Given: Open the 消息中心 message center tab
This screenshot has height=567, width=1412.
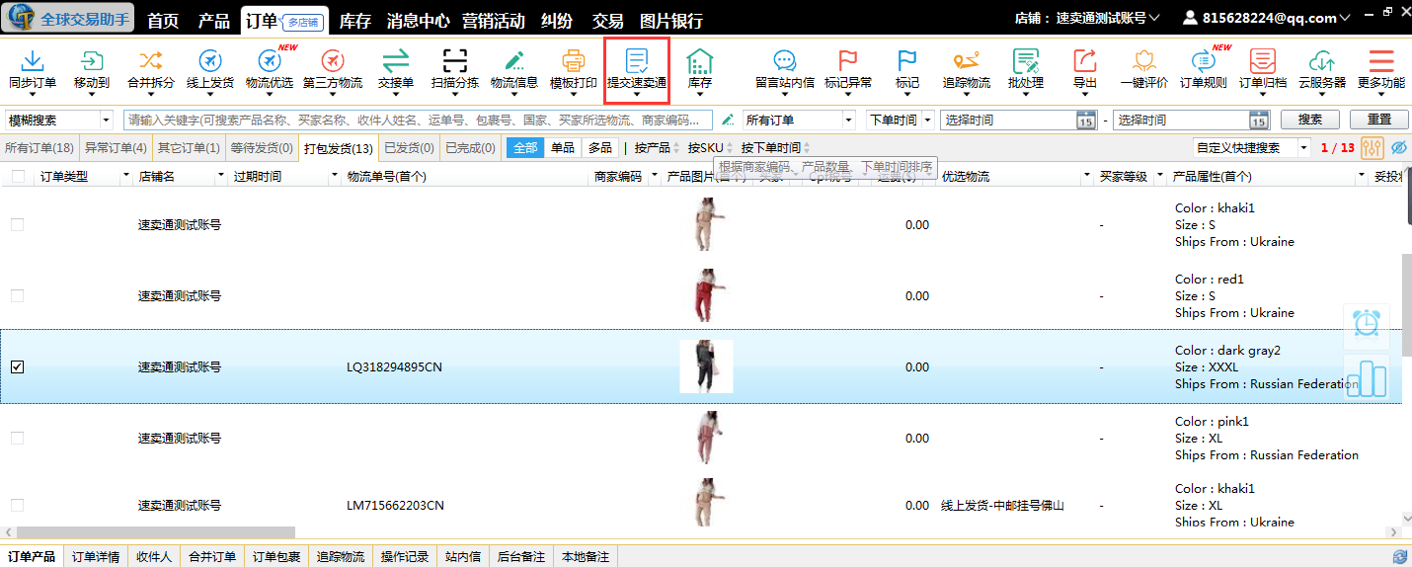Looking at the screenshot, I should pyautogui.click(x=418, y=20).
